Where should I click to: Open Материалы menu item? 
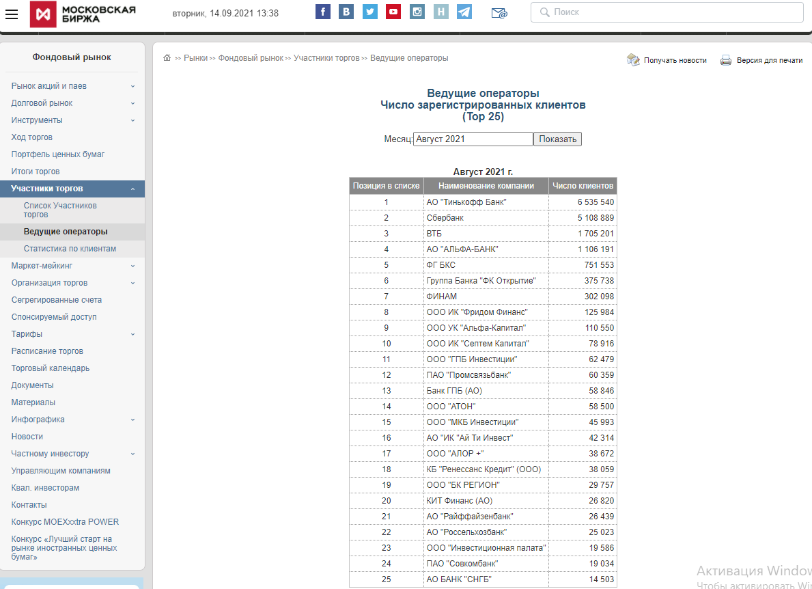[x=33, y=402]
